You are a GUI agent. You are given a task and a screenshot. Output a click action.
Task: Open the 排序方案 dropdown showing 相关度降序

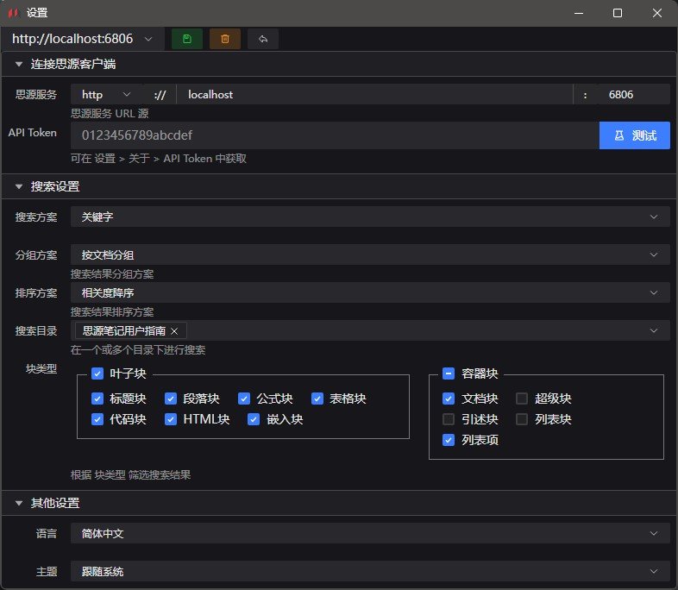pyautogui.click(x=369, y=293)
